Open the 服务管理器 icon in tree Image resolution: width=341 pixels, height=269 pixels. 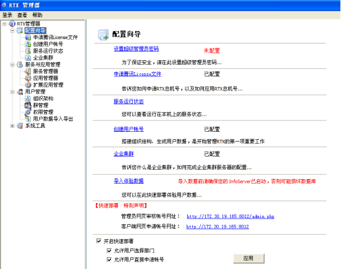click(x=28, y=71)
